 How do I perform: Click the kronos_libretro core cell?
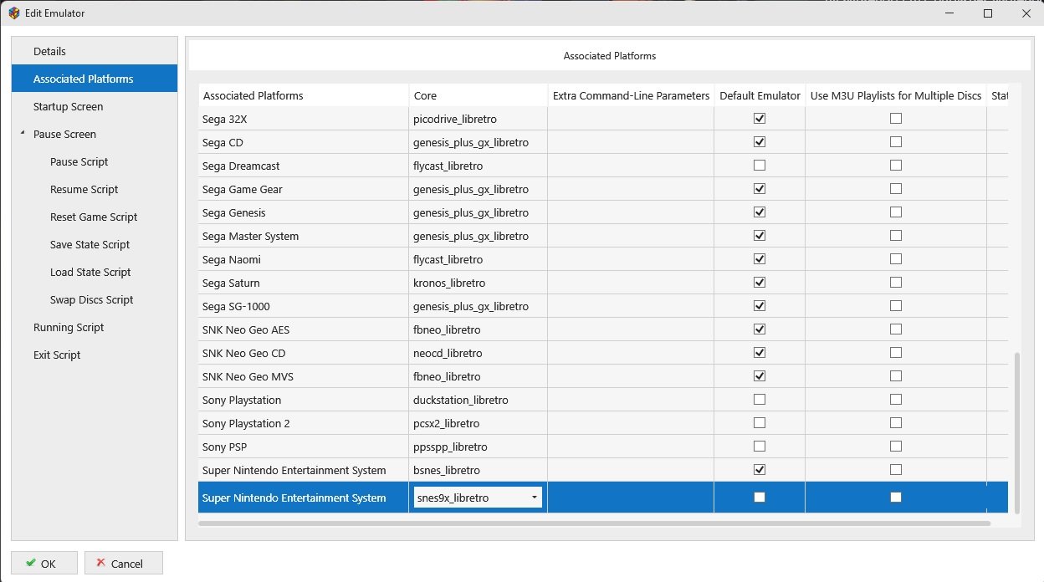(x=478, y=283)
